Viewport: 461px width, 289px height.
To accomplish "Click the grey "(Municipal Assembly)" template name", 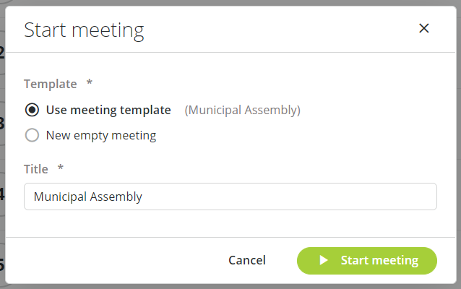I will point(242,111).
